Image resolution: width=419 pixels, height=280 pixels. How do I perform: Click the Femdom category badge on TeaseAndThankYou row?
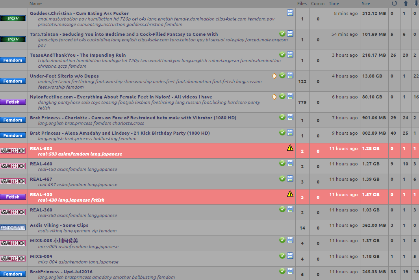(13, 60)
